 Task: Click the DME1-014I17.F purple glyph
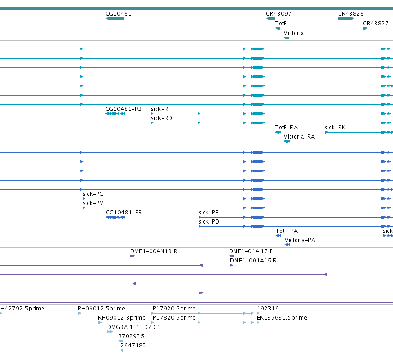coord(231,256)
